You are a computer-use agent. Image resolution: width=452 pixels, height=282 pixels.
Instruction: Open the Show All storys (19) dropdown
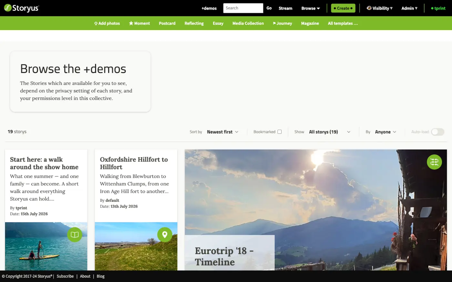pos(330,132)
